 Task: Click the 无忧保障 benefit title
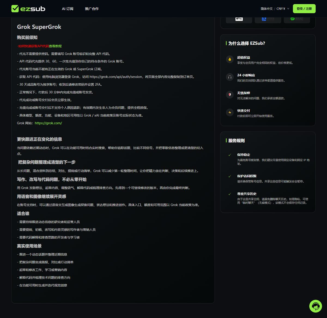click(244, 93)
